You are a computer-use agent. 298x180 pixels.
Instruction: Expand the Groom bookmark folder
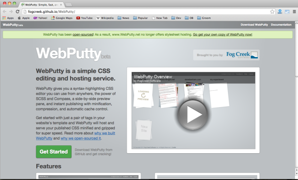[204, 18]
